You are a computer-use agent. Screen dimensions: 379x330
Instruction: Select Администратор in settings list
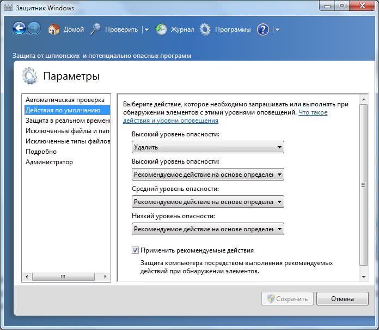(67, 162)
